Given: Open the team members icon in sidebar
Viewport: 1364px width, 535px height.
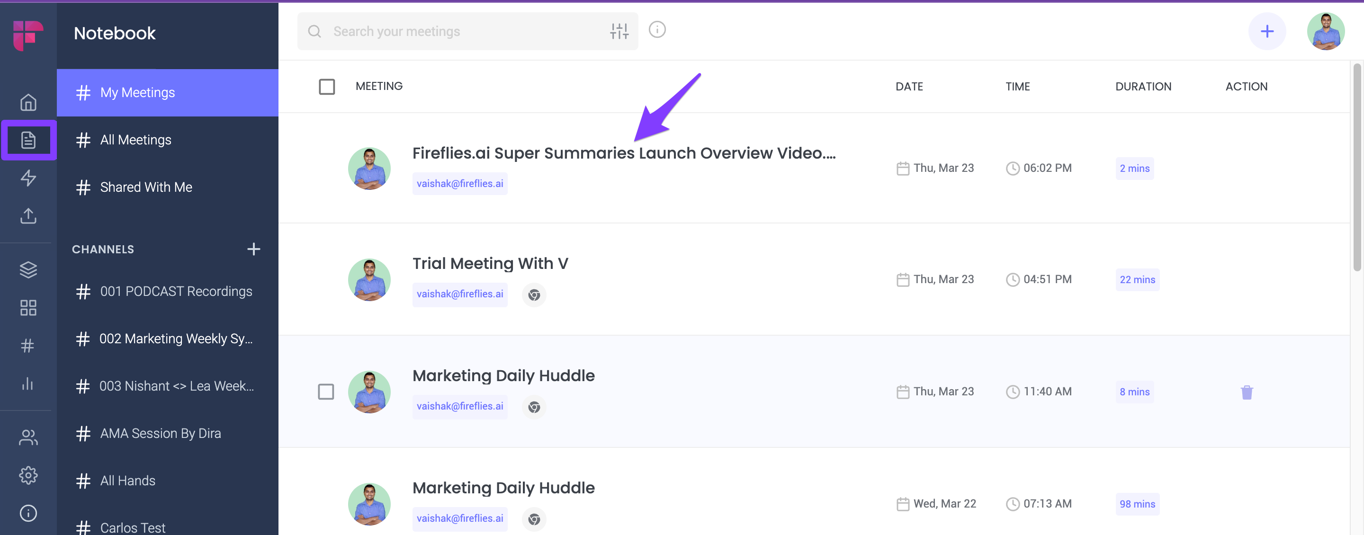Looking at the screenshot, I should click(x=28, y=437).
